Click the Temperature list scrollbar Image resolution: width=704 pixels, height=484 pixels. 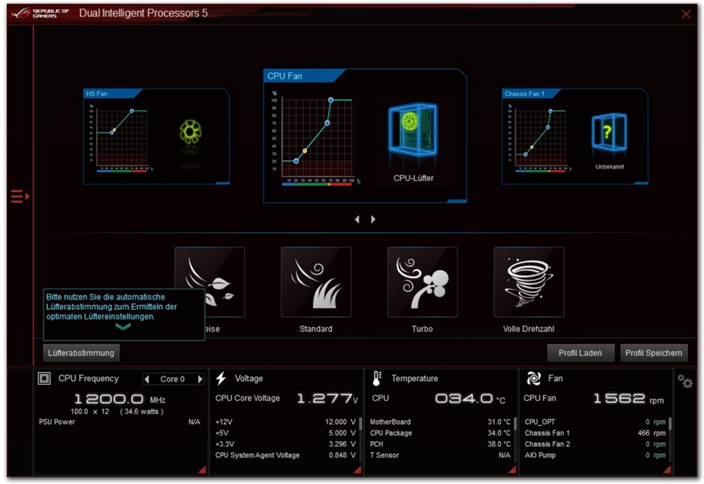[515, 423]
